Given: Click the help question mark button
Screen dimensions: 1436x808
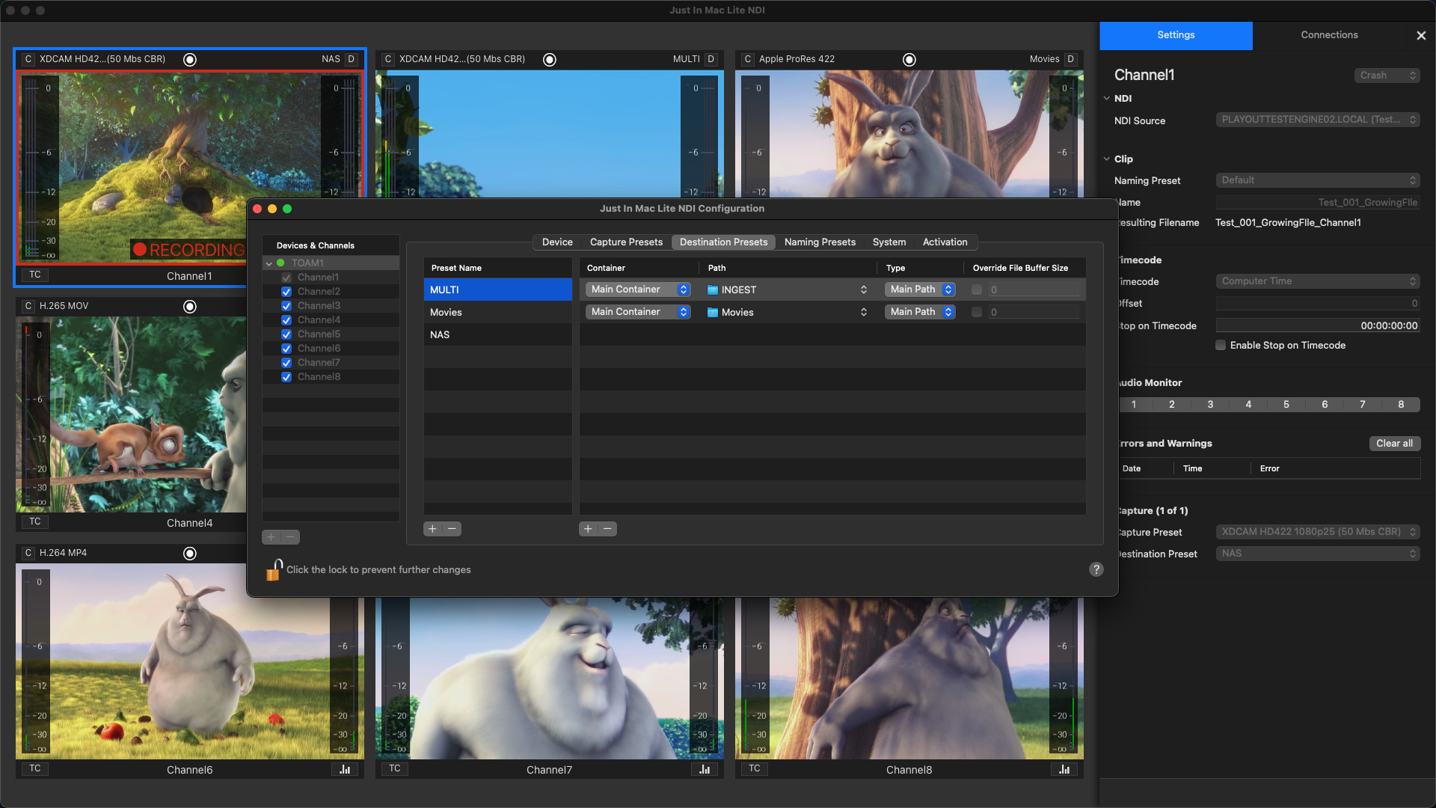Looking at the screenshot, I should click(x=1096, y=569).
